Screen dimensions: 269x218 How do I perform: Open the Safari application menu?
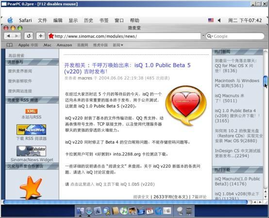tap(25, 20)
